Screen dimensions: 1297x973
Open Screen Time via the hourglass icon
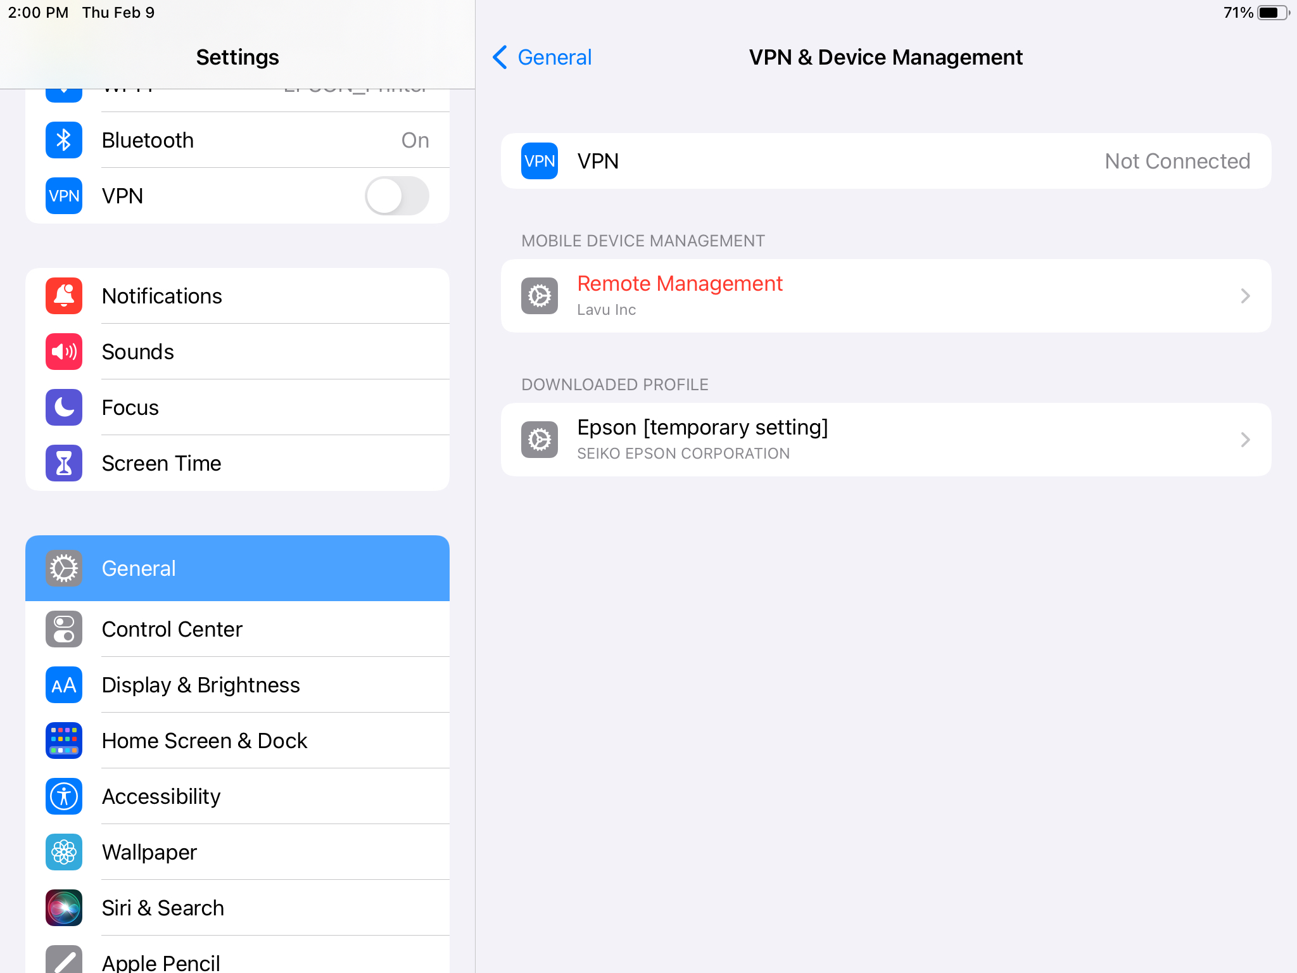[63, 463]
